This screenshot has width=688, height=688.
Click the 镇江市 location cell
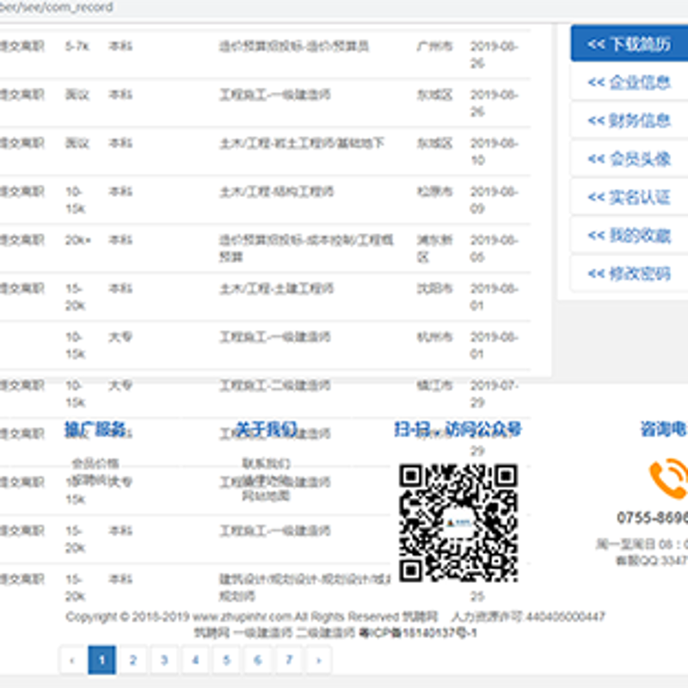tap(434, 385)
